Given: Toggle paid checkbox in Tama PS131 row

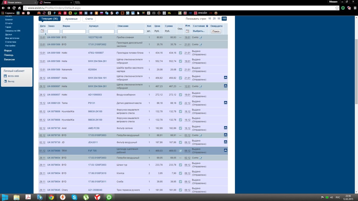Looking at the screenshot, I should click(x=180, y=103).
